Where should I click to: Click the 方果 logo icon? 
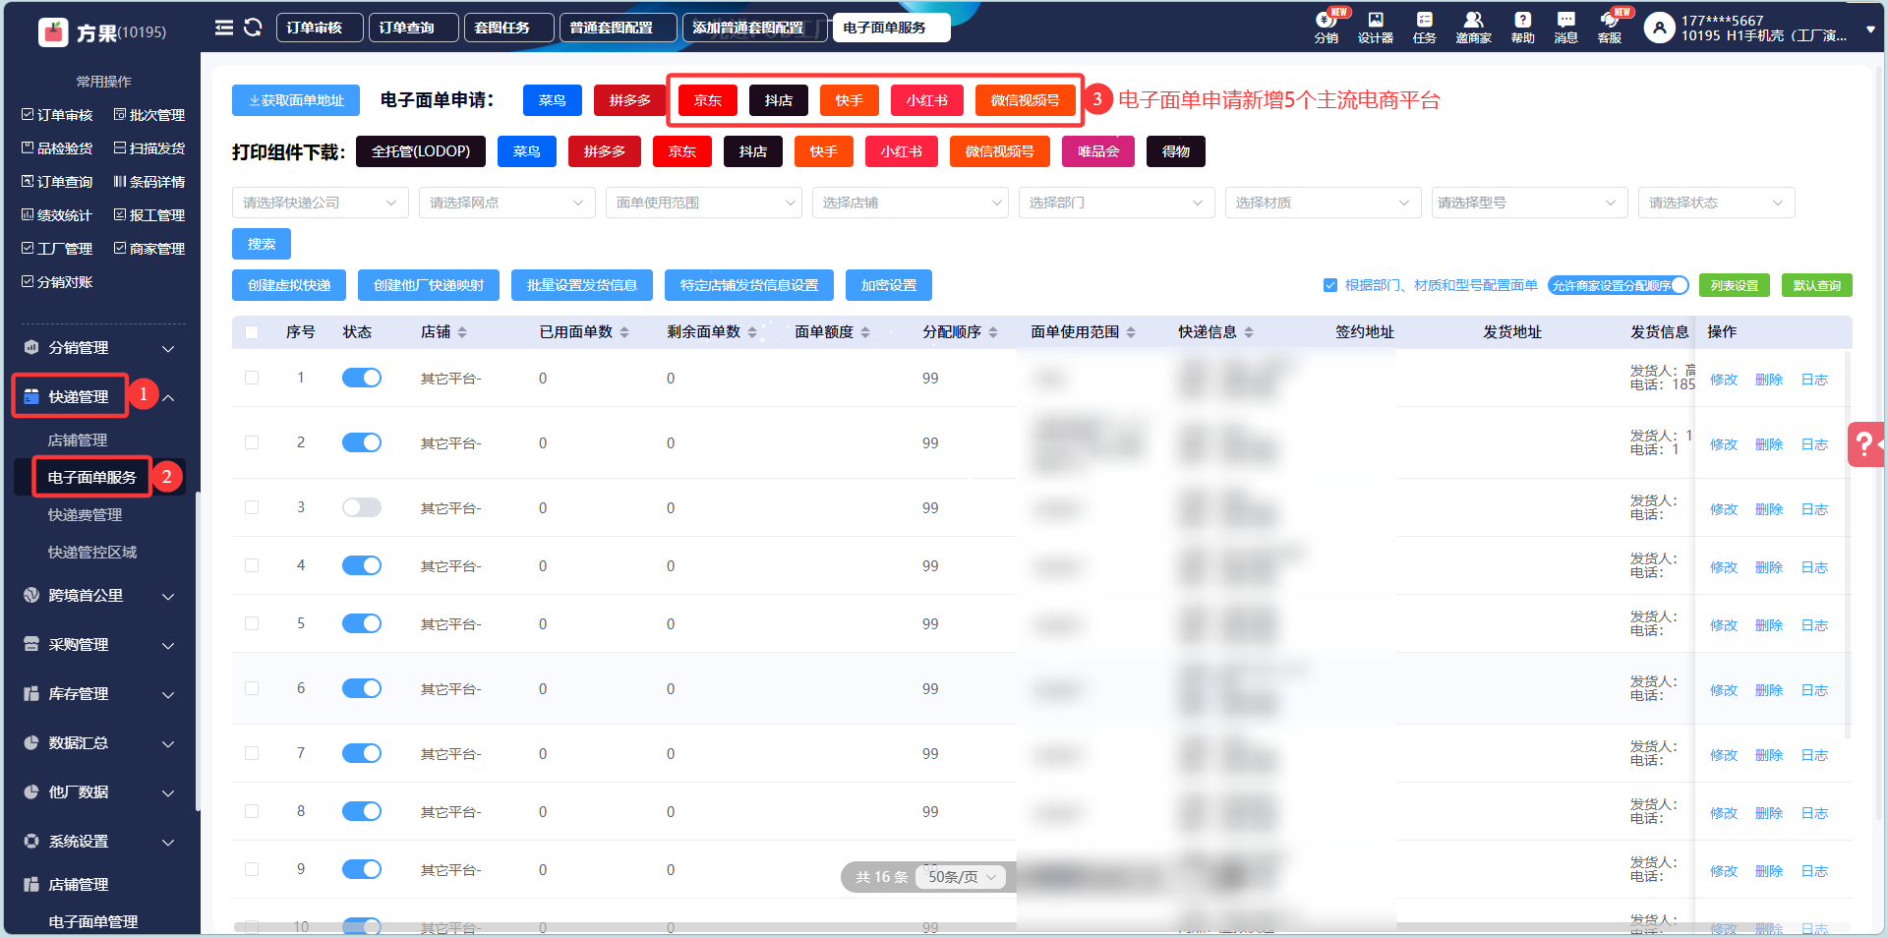tap(53, 32)
